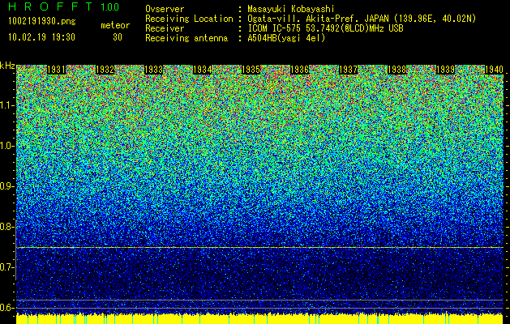
Task: Click the 0.8 frequency axis label
Action: click(x=6, y=227)
